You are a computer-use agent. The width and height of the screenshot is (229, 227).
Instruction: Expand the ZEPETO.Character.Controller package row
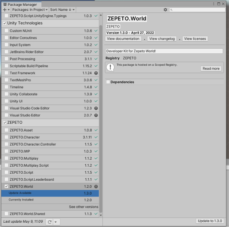tap(6, 144)
